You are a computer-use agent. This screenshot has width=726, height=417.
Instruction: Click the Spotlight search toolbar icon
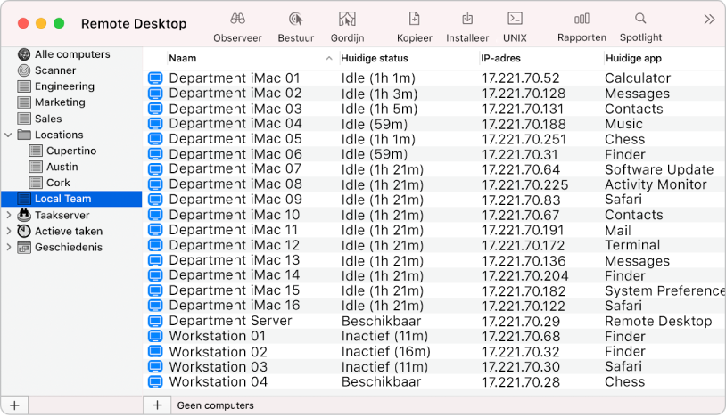click(640, 19)
